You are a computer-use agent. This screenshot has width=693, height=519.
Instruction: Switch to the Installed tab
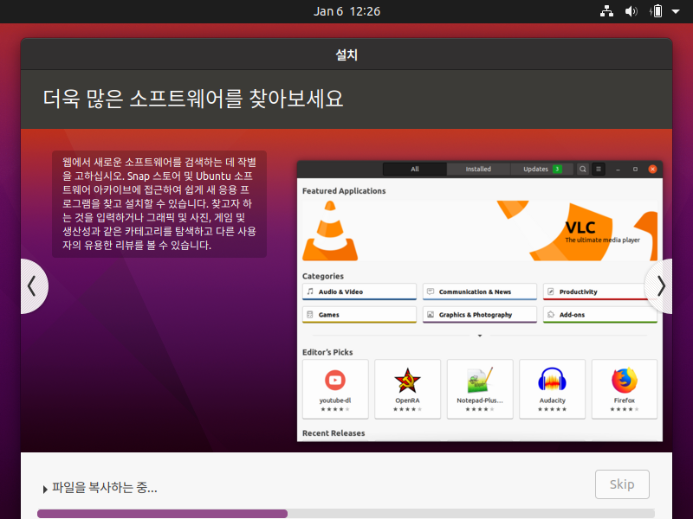[x=478, y=169]
